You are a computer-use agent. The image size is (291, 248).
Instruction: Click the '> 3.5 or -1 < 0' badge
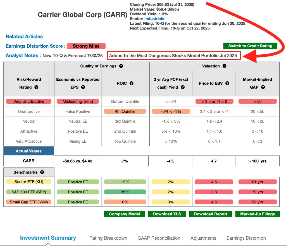(x=214, y=101)
